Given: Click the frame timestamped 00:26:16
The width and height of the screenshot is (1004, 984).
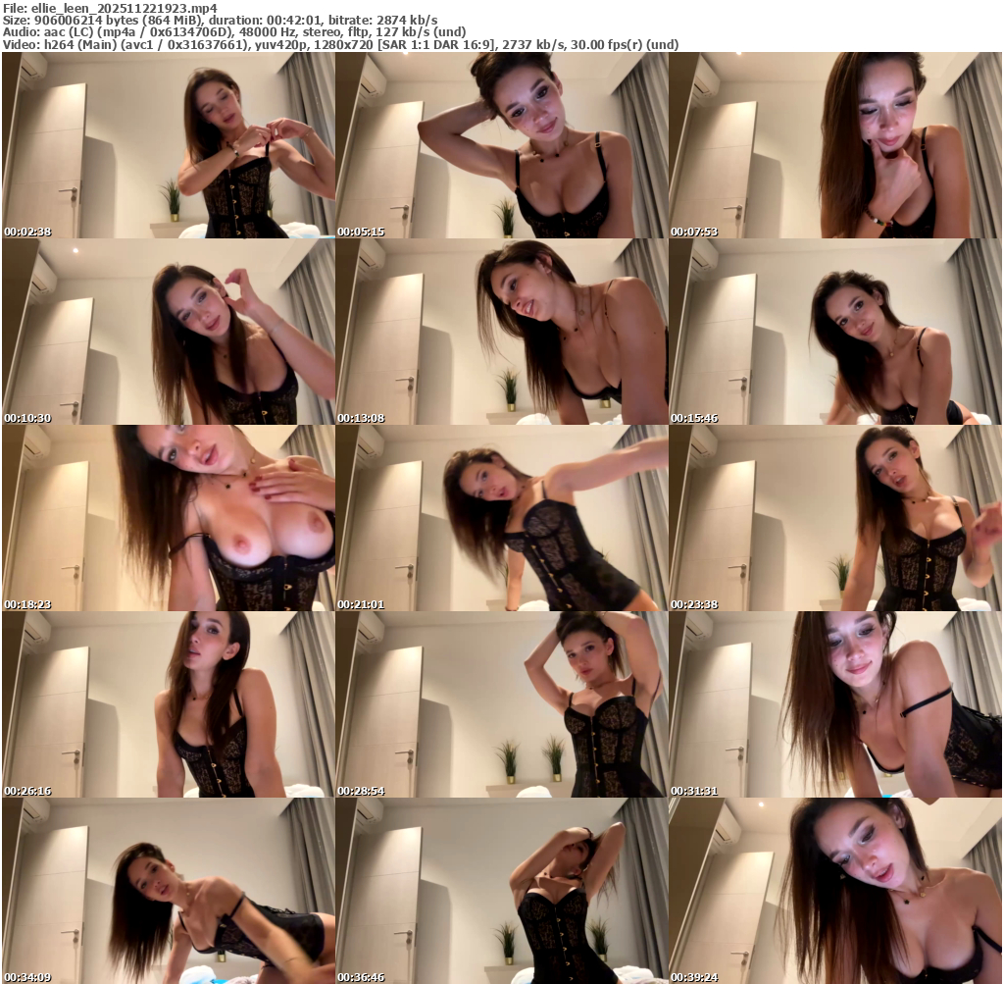Looking at the screenshot, I should [169, 704].
